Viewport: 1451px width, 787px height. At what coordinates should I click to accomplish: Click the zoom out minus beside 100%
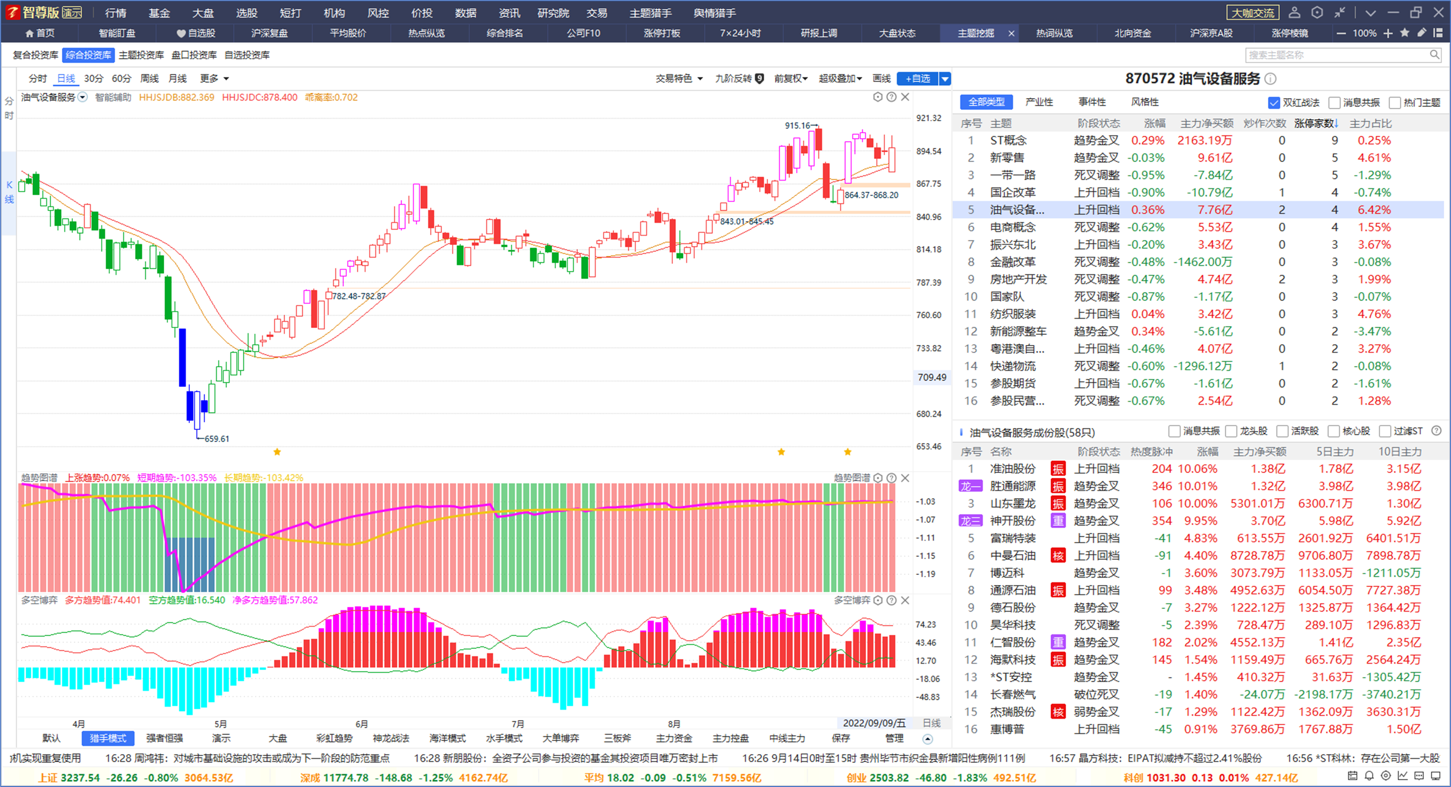[x=1341, y=33]
